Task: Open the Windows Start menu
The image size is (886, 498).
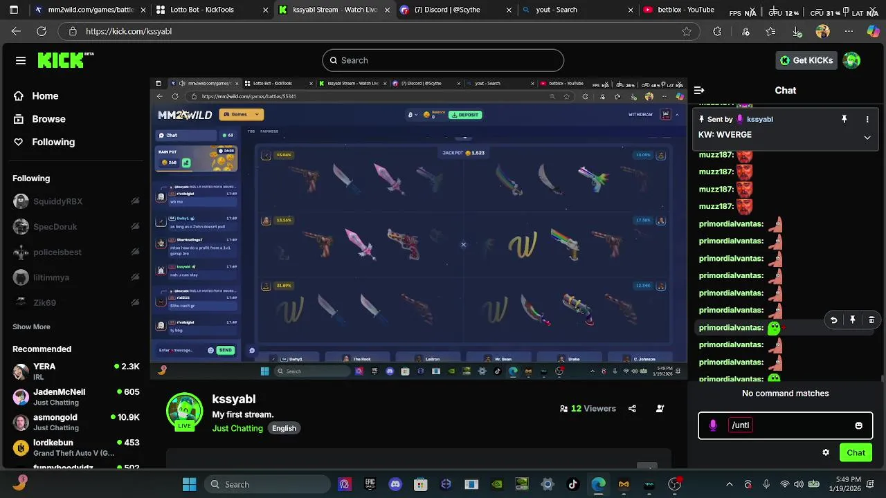Action: [189, 484]
